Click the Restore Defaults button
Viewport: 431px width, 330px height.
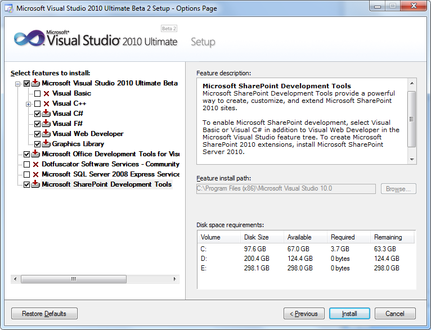44,314
